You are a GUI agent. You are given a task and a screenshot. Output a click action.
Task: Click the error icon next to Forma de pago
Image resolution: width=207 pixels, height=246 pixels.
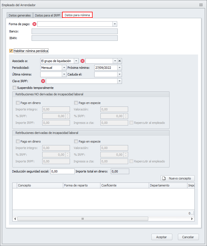click(34, 24)
